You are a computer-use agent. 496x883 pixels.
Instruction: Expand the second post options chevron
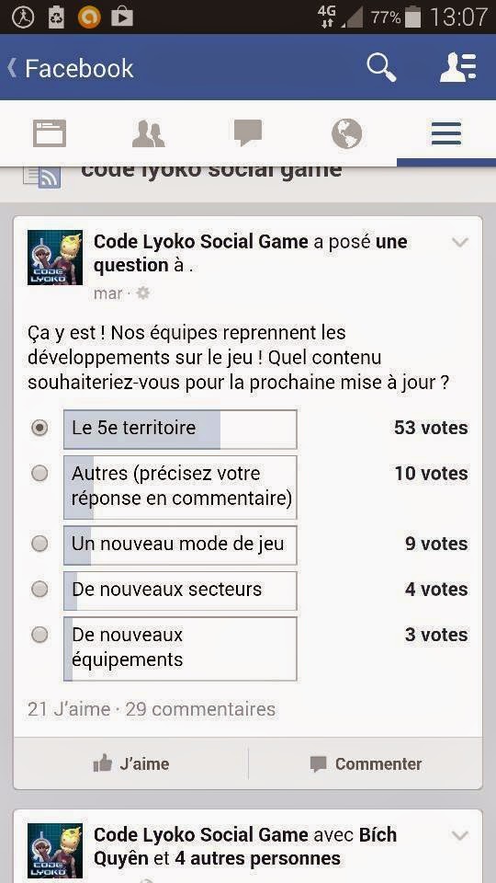point(460,836)
